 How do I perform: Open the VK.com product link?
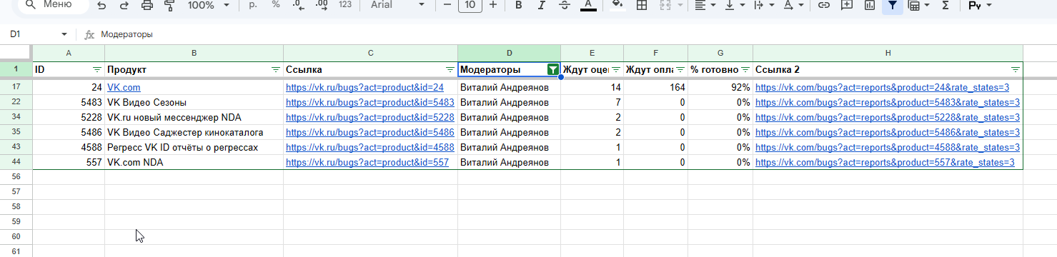pyautogui.click(x=124, y=88)
